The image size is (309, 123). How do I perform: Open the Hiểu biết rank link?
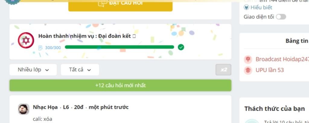click(x=261, y=8)
